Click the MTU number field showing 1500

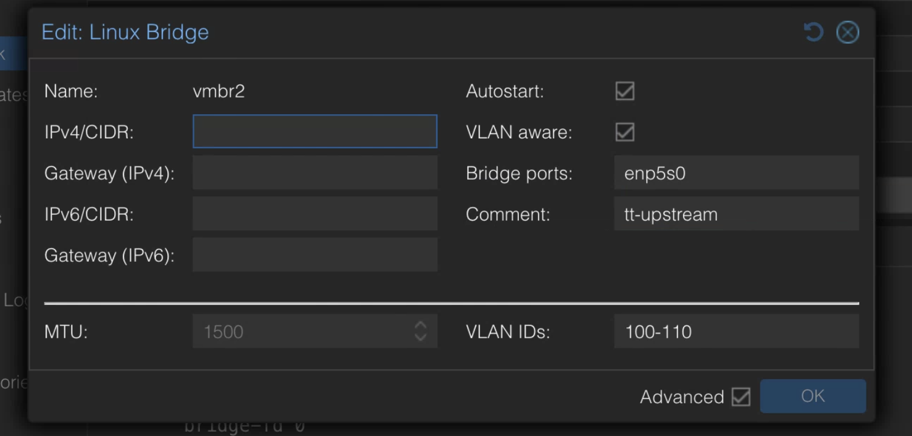point(302,331)
